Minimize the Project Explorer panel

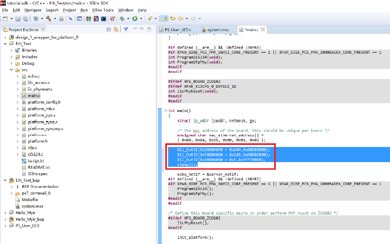[142, 29]
